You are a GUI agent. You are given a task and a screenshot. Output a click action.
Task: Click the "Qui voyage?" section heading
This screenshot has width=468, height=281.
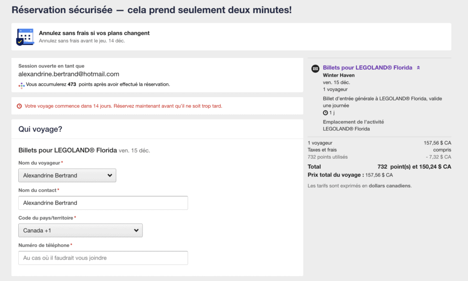[38, 129]
